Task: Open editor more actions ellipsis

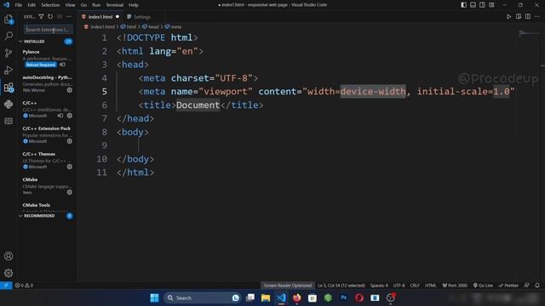Action: pos(537,17)
